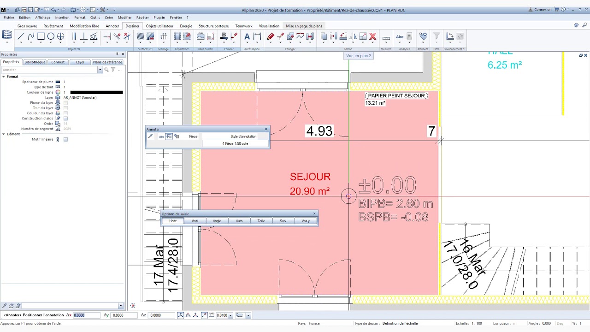This screenshot has height=332, width=590.
Task: Click the large A text tool
Action: click(x=247, y=36)
